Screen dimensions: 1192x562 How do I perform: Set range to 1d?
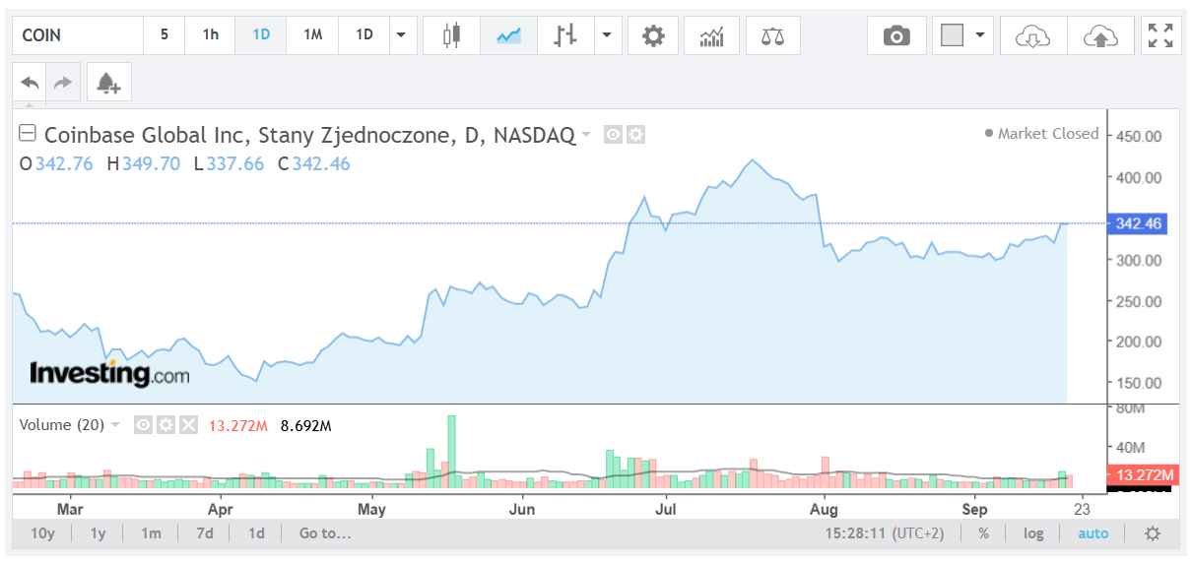pos(256,533)
